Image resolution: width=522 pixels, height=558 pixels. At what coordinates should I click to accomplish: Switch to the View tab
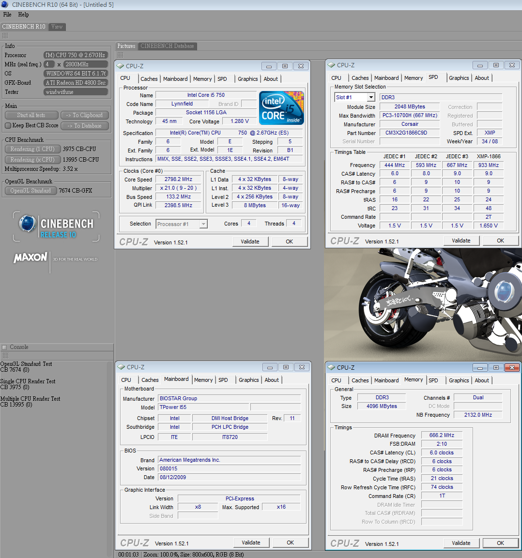click(57, 27)
